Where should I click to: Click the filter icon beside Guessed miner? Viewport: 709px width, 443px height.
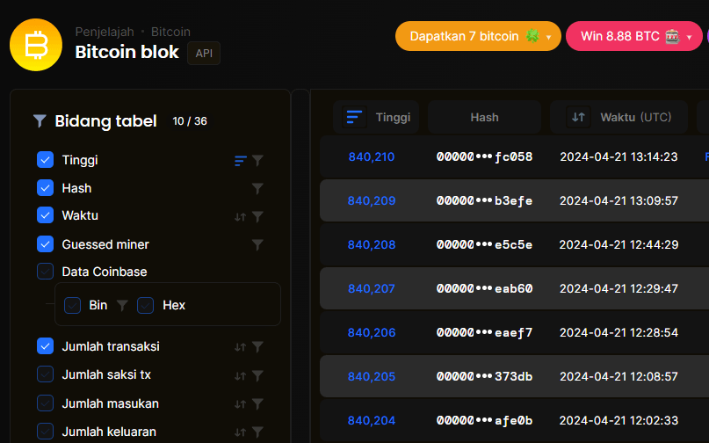257,244
